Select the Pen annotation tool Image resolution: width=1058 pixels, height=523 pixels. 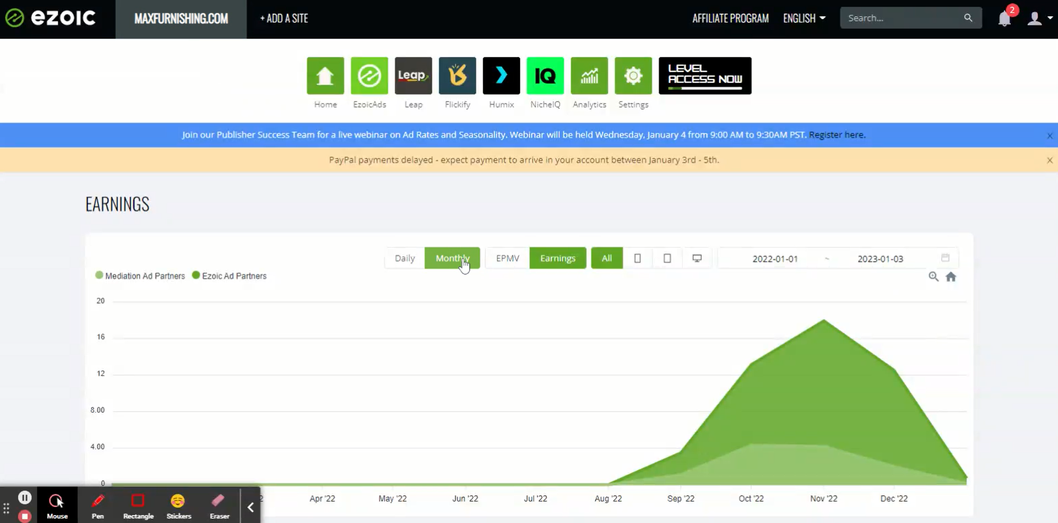98,506
